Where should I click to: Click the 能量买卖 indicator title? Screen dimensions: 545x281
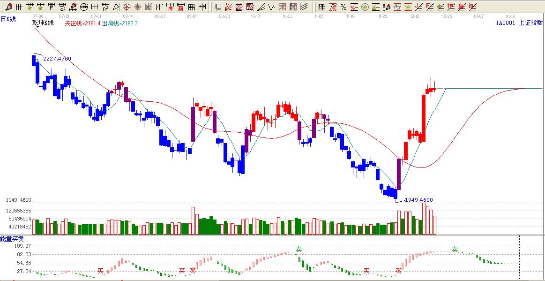click(12, 239)
